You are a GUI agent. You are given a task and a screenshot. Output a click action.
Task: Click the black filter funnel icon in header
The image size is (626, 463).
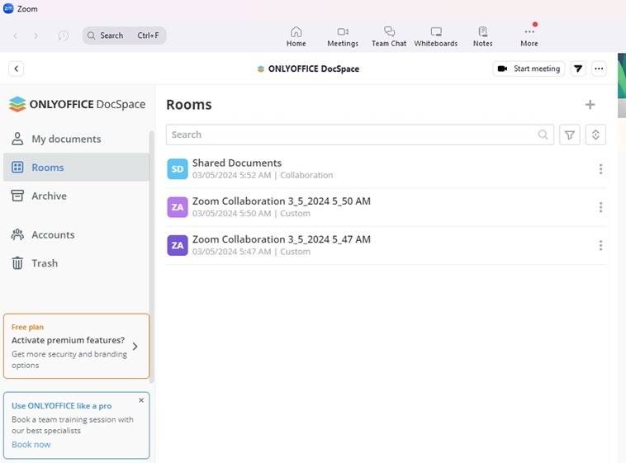click(x=578, y=69)
